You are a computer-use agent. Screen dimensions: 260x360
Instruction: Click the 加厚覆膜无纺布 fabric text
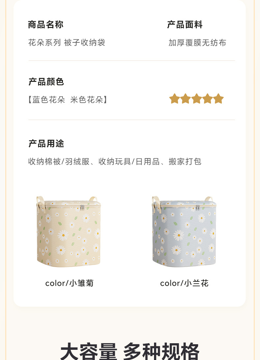tap(197, 42)
